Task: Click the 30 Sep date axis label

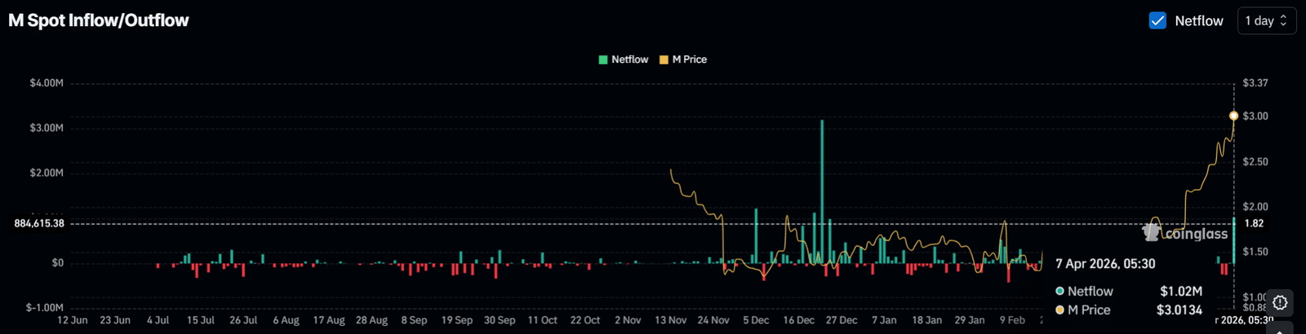Action: point(499,320)
